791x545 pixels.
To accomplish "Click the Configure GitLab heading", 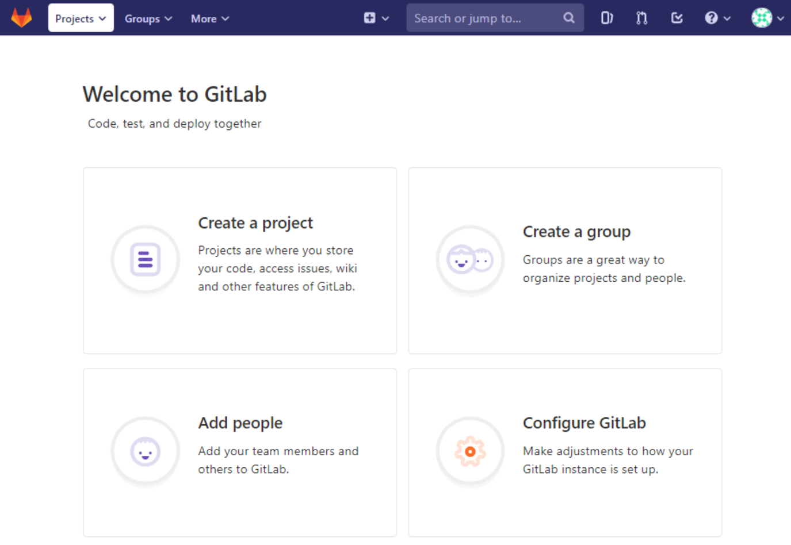I will (x=584, y=423).
